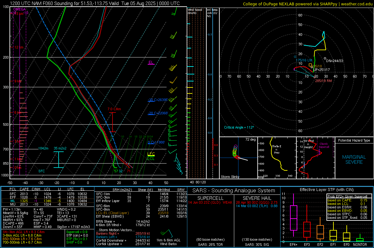This screenshot has width=374, height=248.
Task: Click the Potential Hazard Type heading
Action: click(x=354, y=140)
